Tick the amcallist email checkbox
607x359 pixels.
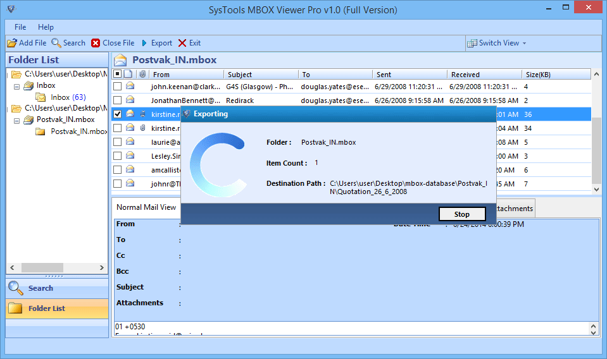click(x=117, y=169)
